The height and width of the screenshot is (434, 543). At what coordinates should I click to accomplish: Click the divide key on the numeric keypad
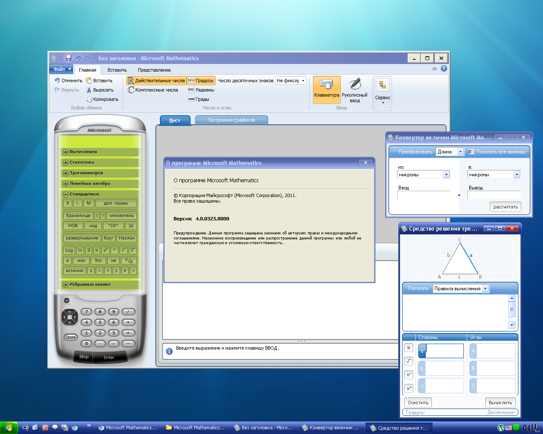[x=128, y=312]
